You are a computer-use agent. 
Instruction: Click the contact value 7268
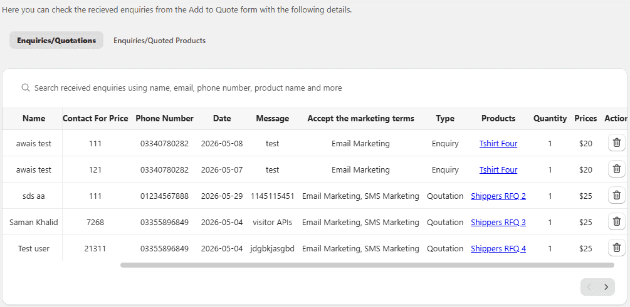(x=95, y=223)
